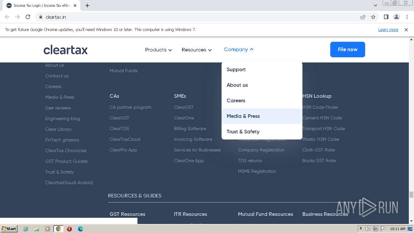Switch to Chrome in the taskbar
The height and width of the screenshot is (233, 414).
pos(58,229)
